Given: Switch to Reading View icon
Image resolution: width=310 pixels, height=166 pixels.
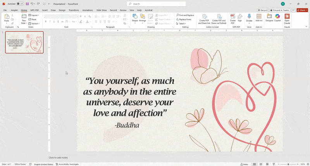Looking at the screenshot, I should point(267,164).
